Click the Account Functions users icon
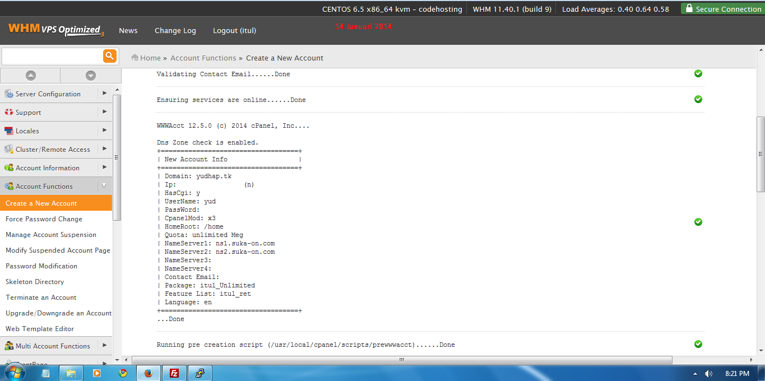The height and width of the screenshot is (381, 765). pos(9,187)
